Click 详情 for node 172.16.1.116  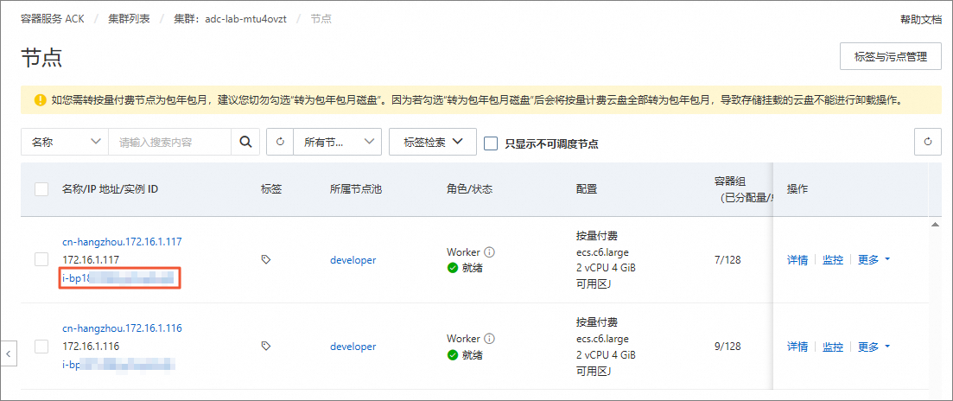(797, 347)
